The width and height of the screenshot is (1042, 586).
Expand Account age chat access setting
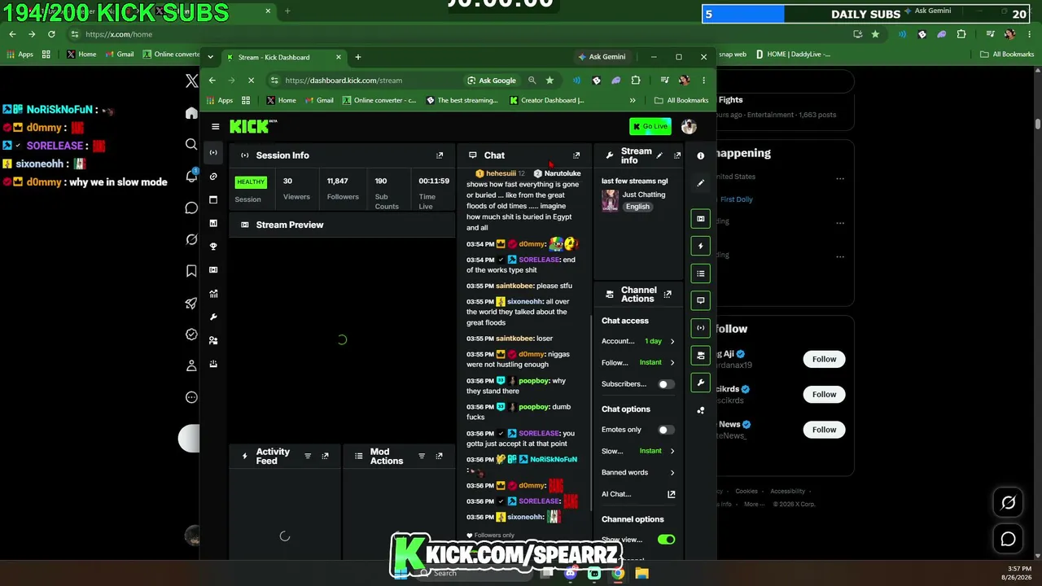pos(638,341)
